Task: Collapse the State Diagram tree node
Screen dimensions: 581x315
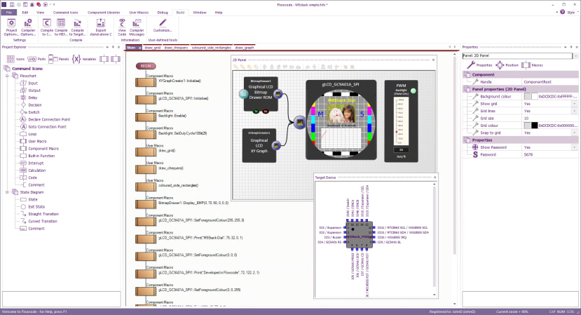Action: coord(7,192)
